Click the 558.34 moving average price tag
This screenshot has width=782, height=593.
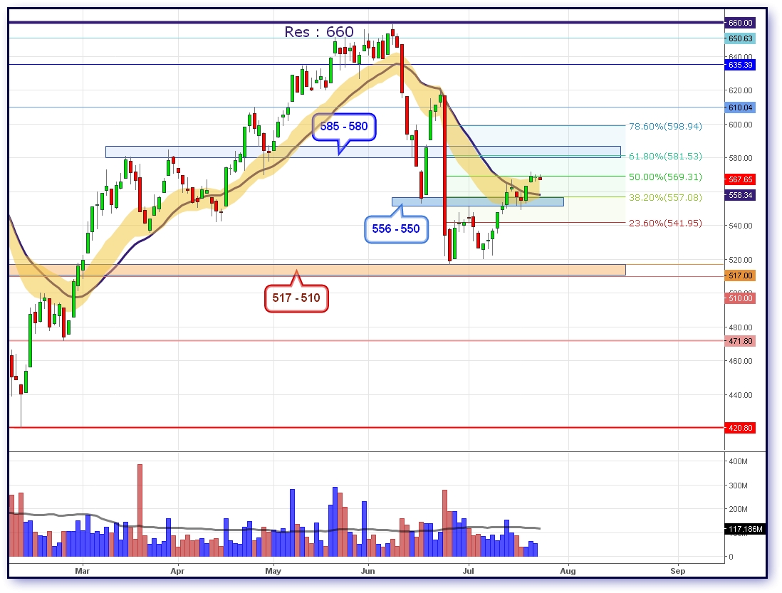pos(741,195)
